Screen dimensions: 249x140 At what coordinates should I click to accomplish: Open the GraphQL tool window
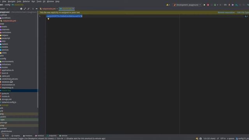click(x=16, y=136)
